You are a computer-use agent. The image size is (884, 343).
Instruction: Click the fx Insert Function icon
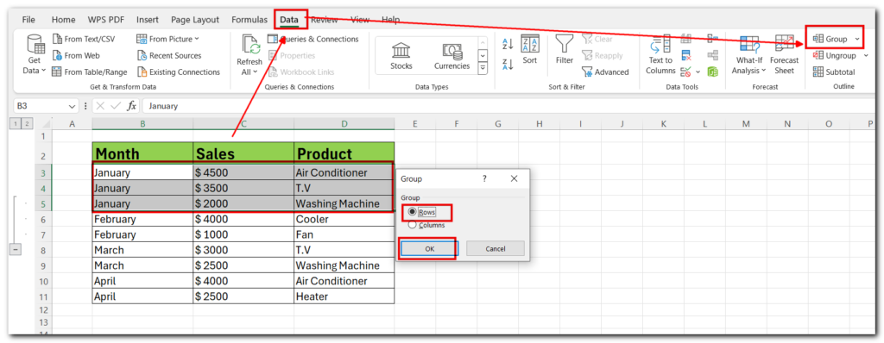[131, 106]
